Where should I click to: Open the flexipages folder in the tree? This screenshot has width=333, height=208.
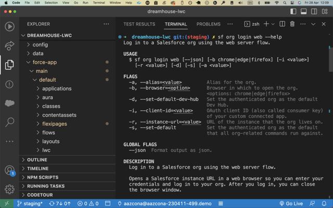pyautogui.click(x=54, y=124)
